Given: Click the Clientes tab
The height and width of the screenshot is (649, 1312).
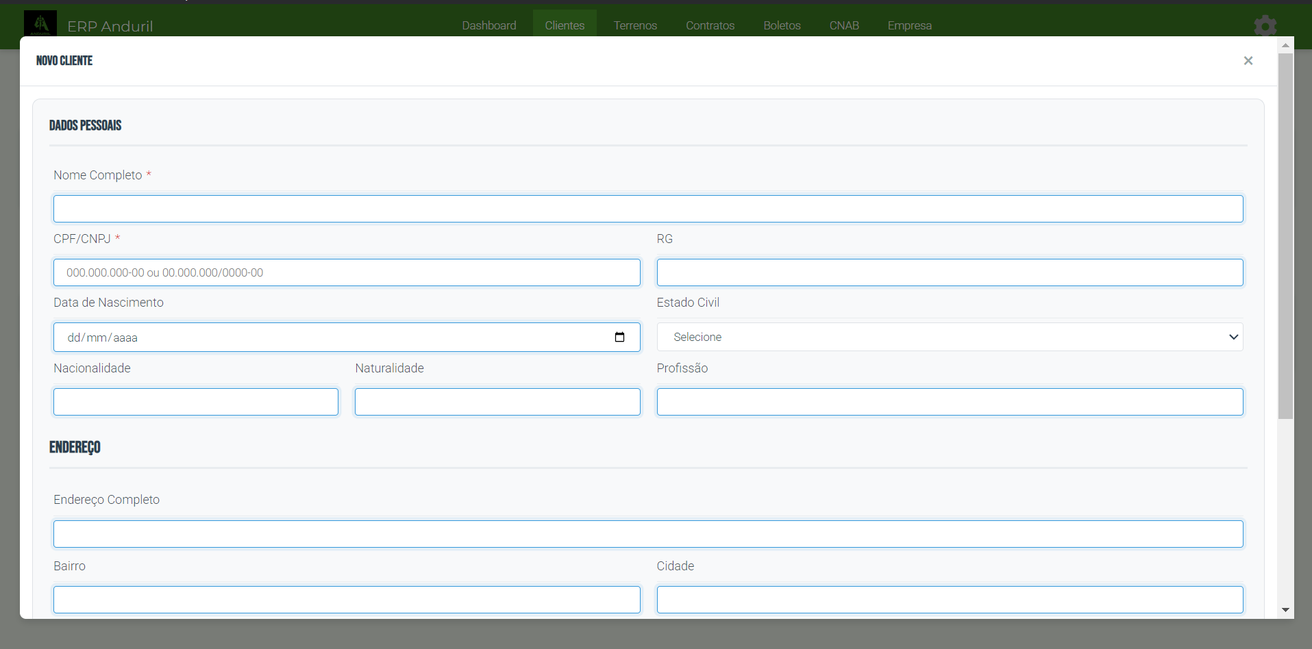Looking at the screenshot, I should pyautogui.click(x=565, y=26).
